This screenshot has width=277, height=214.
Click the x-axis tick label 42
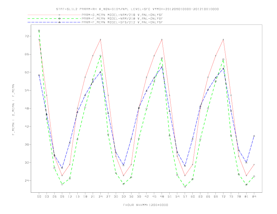(147, 197)
